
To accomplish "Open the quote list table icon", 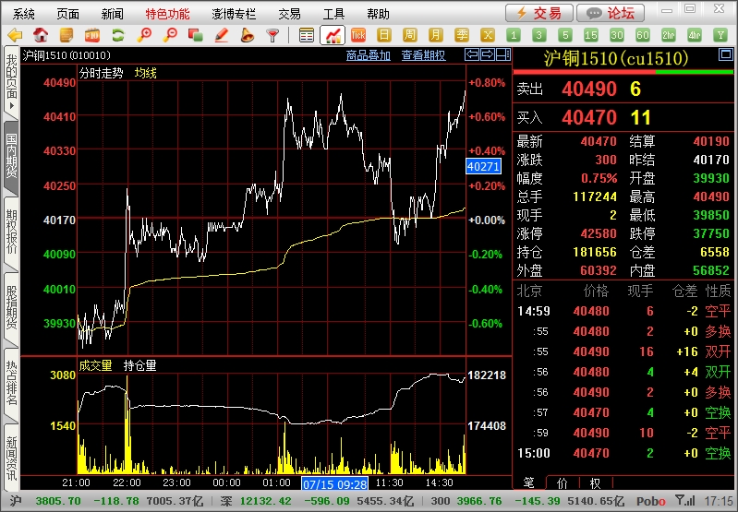I will (x=307, y=35).
